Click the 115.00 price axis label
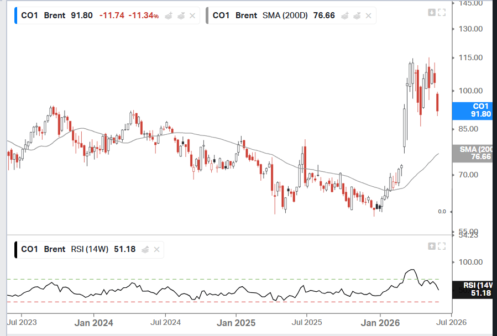497x336 pixels. [x=471, y=57]
